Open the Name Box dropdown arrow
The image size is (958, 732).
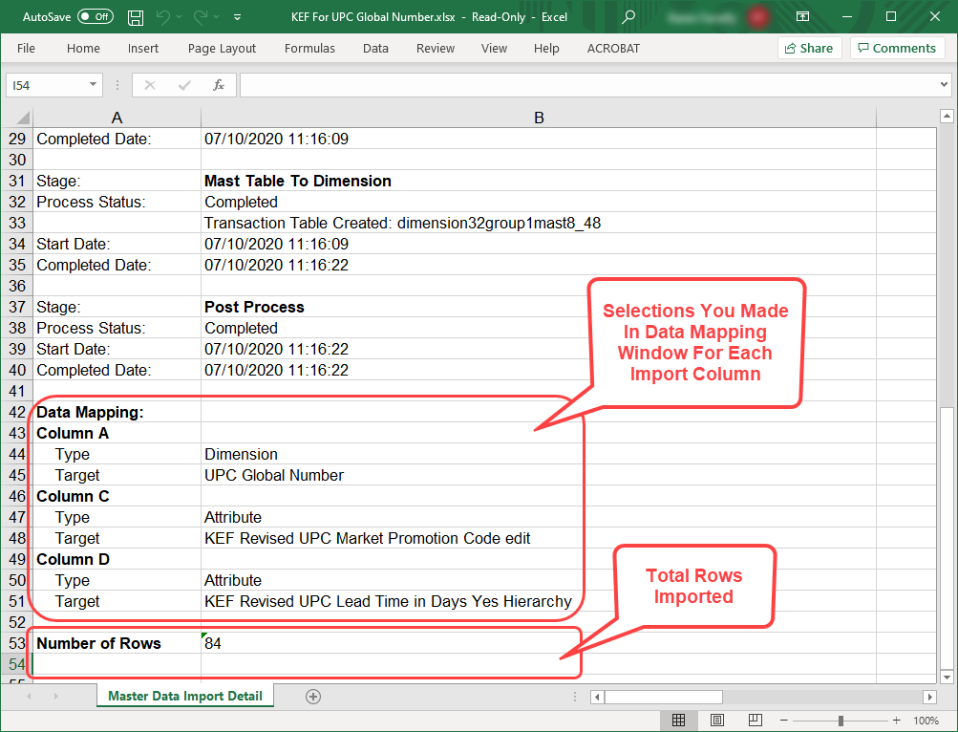click(x=93, y=85)
